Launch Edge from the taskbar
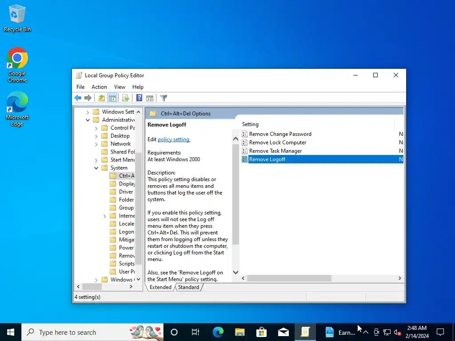This screenshot has width=455, height=341. tap(218, 332)
